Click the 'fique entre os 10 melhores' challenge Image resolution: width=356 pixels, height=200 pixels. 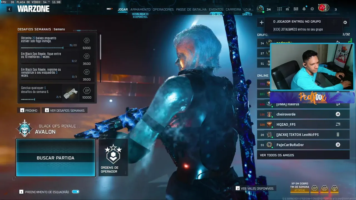point(57,58)
